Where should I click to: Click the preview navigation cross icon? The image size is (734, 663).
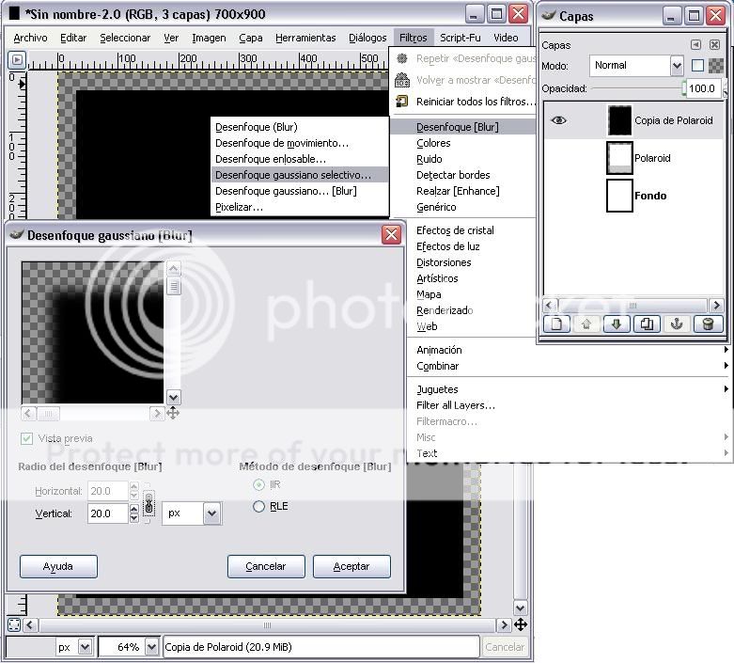(x=173, y=413)
